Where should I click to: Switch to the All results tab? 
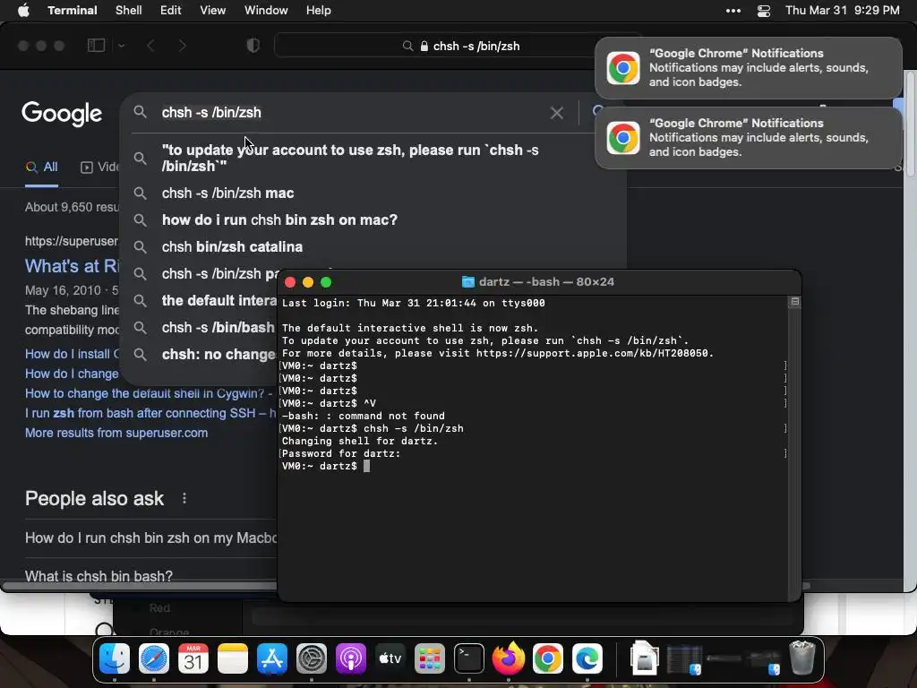[x=41, y=168]
